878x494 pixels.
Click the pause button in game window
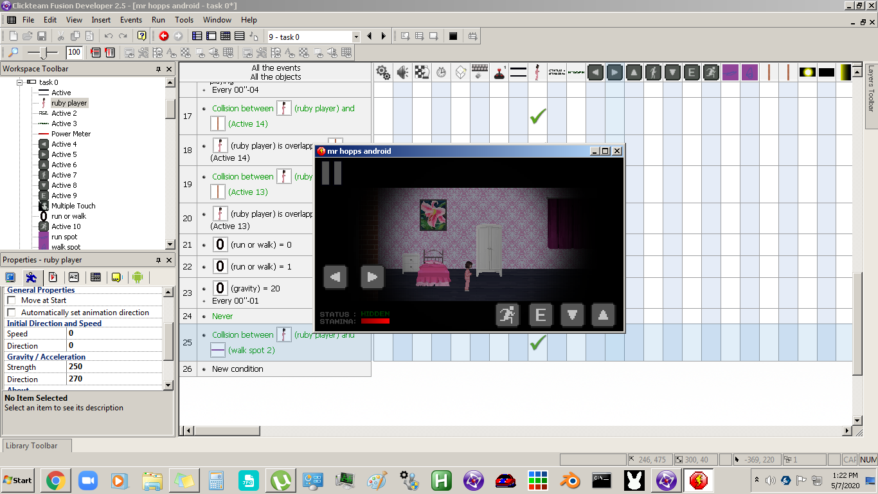(x=332, y=174)
